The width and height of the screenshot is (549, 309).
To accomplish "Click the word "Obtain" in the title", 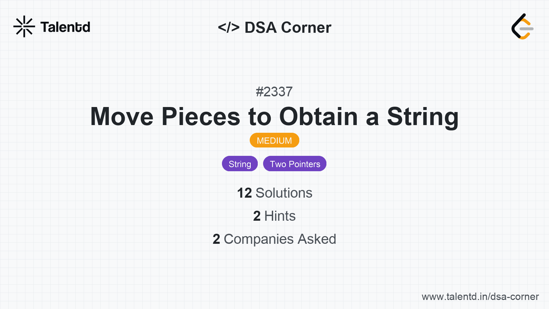I will click(318, 116).
